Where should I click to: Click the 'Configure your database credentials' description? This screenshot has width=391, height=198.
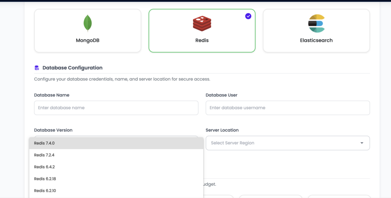[x=122, y=79]
